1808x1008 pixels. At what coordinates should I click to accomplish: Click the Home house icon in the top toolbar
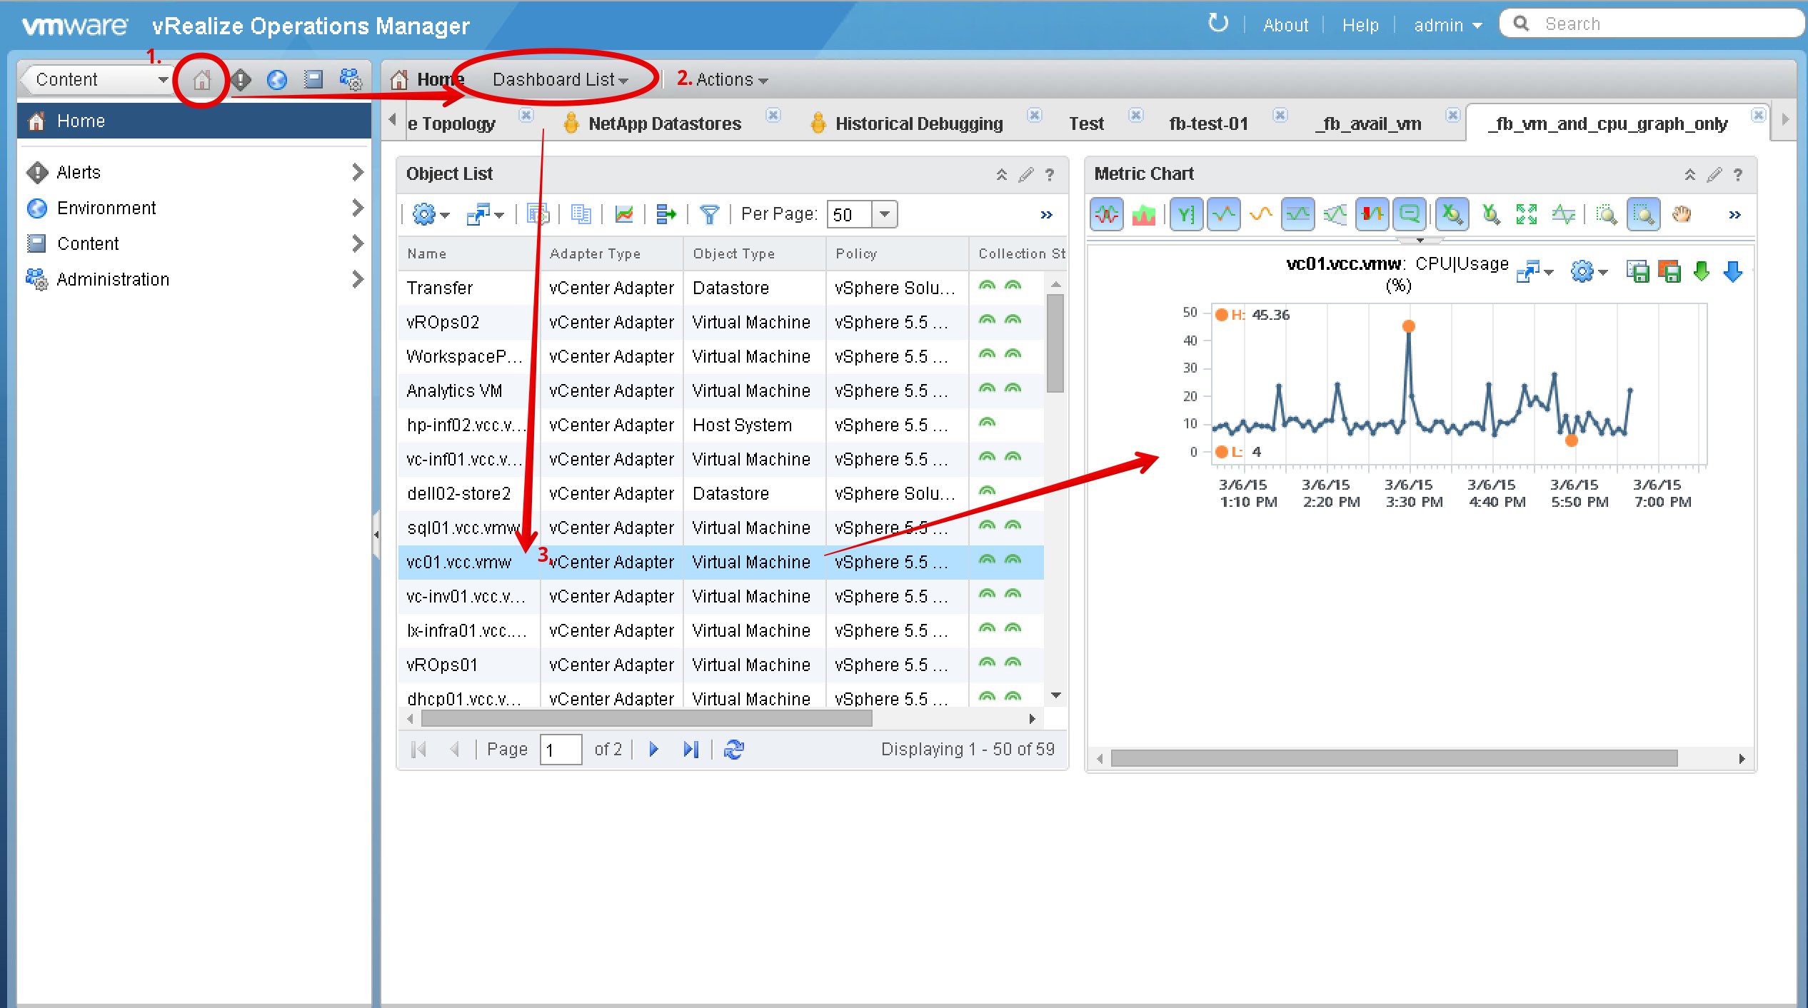201,80
